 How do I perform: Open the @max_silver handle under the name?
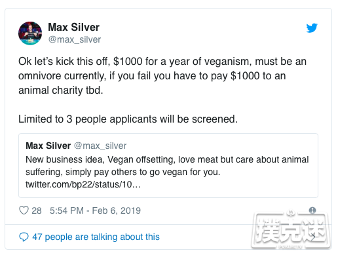(x=75, y=39)
